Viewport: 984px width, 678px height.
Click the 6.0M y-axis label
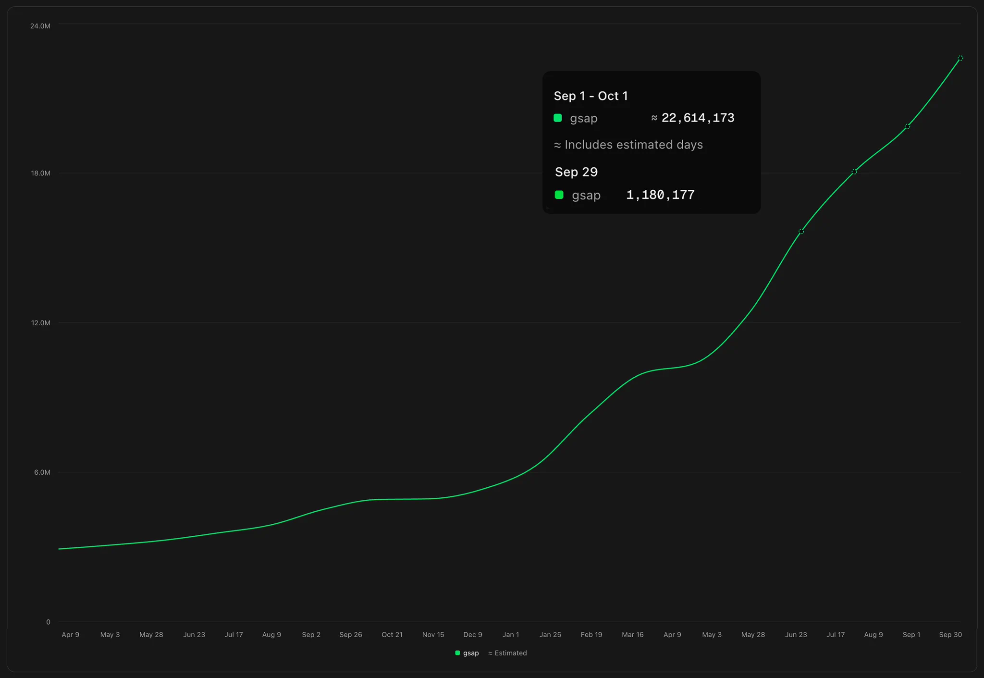click(x=42, y=472)
